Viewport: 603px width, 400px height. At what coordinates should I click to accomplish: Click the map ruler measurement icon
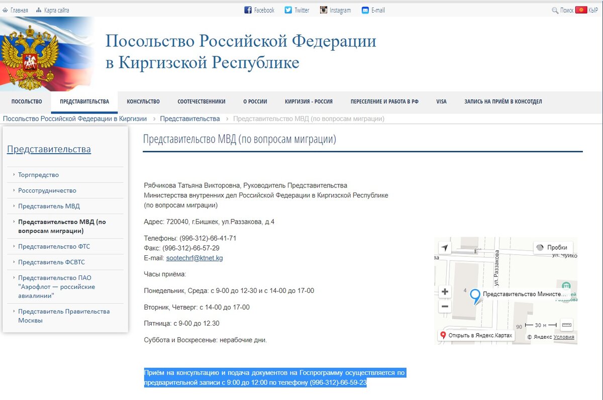click(x=566, y=325)
